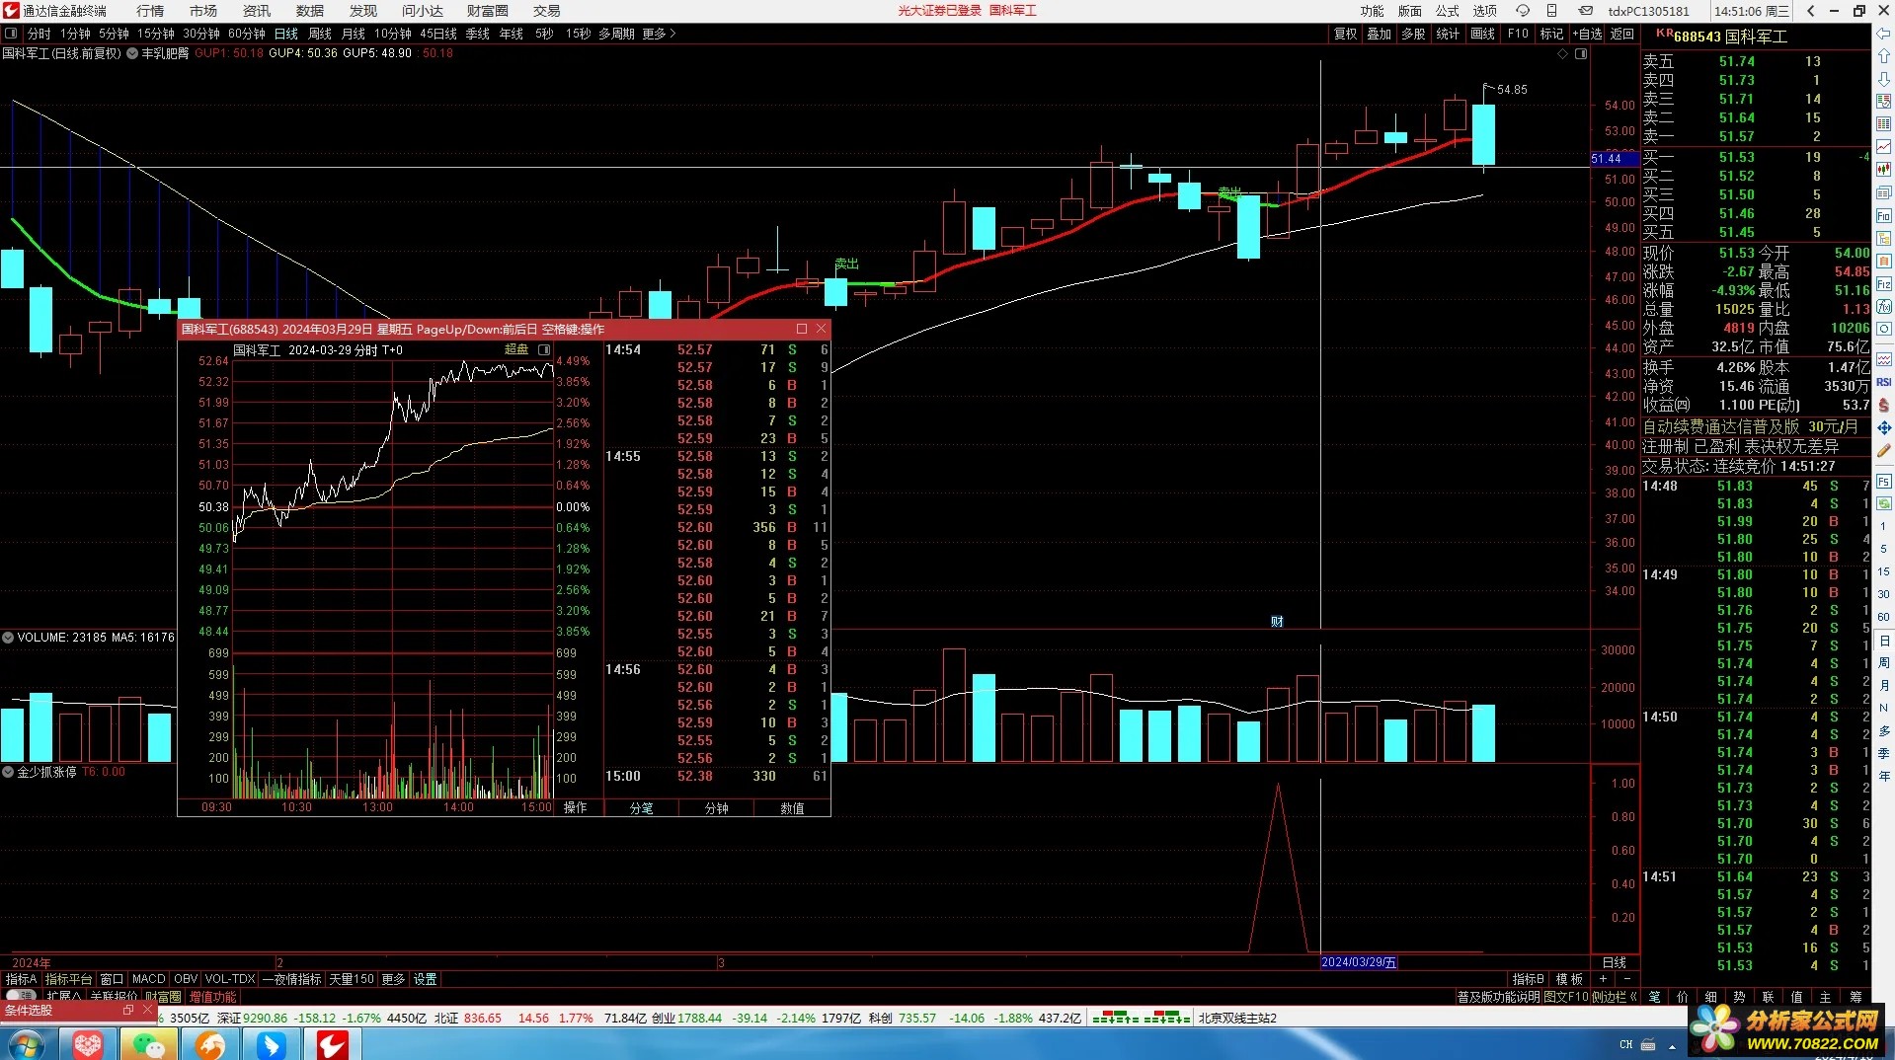This screenshot has height=1060, width=1895.
Task: Click 超盘 in the intraday popup
Action: pos(516,349)
